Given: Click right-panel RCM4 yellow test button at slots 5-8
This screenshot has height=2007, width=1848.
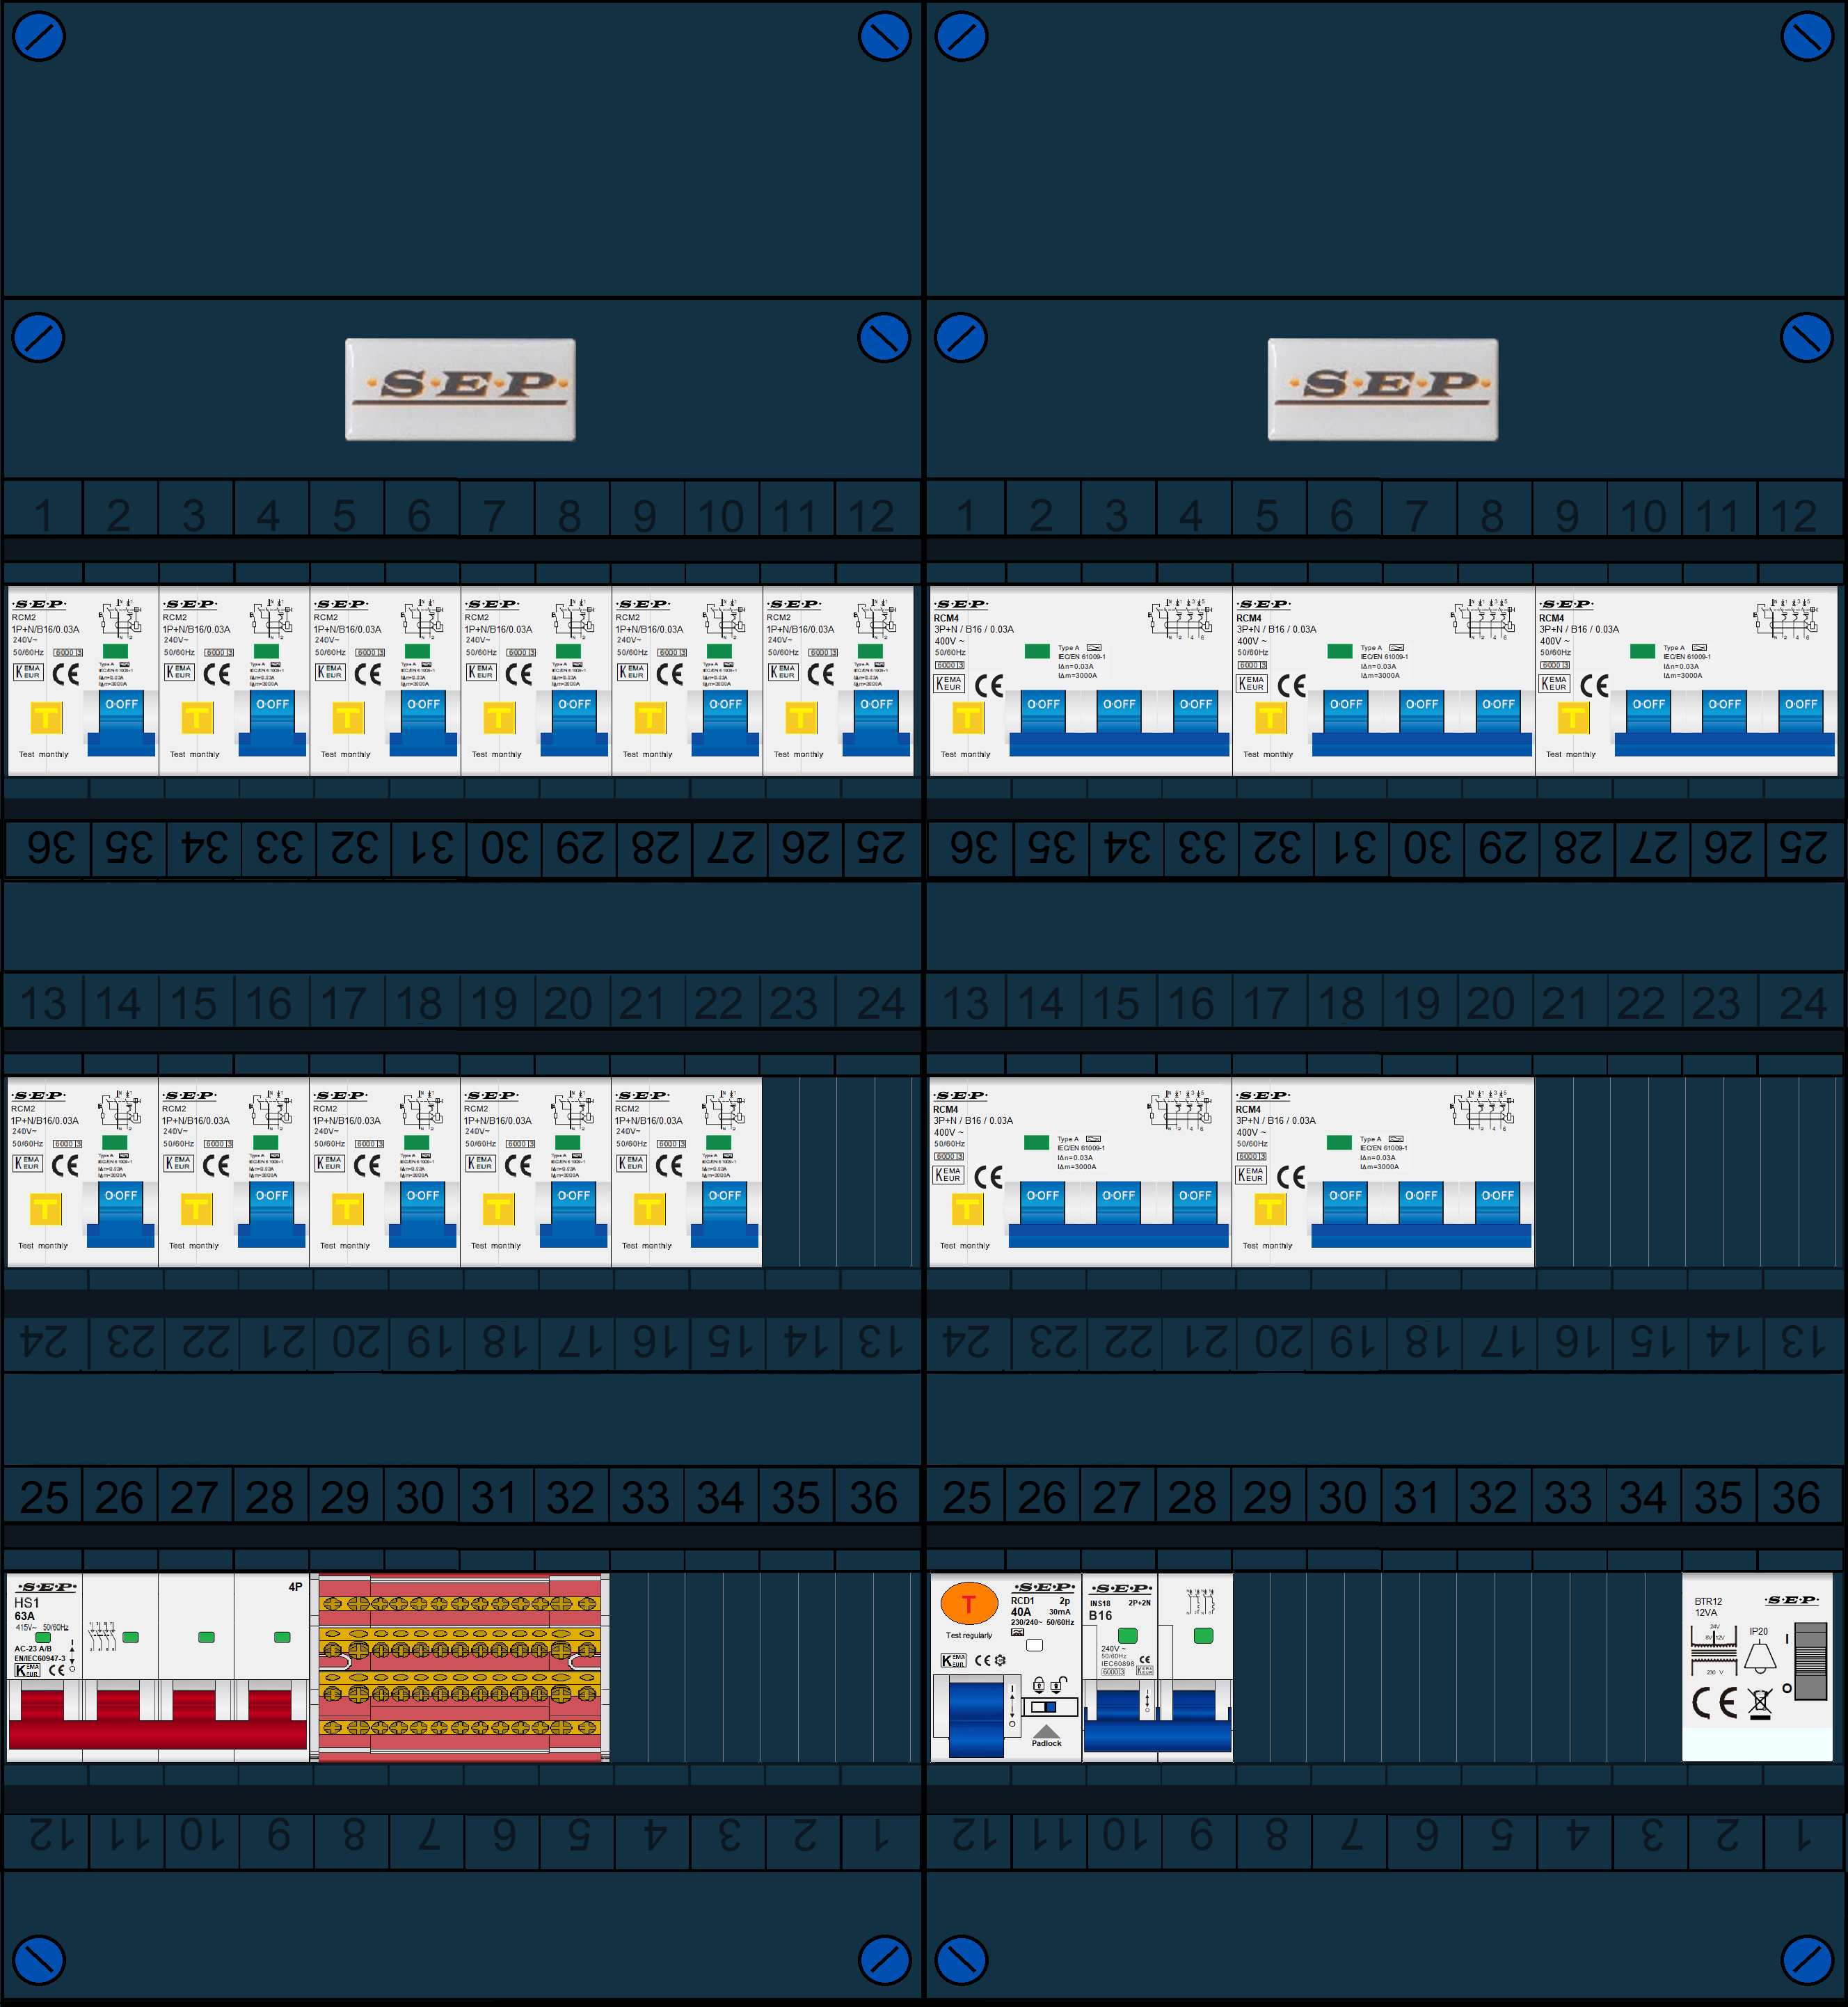Looking at the screenshot, I should coord(1270,717).
